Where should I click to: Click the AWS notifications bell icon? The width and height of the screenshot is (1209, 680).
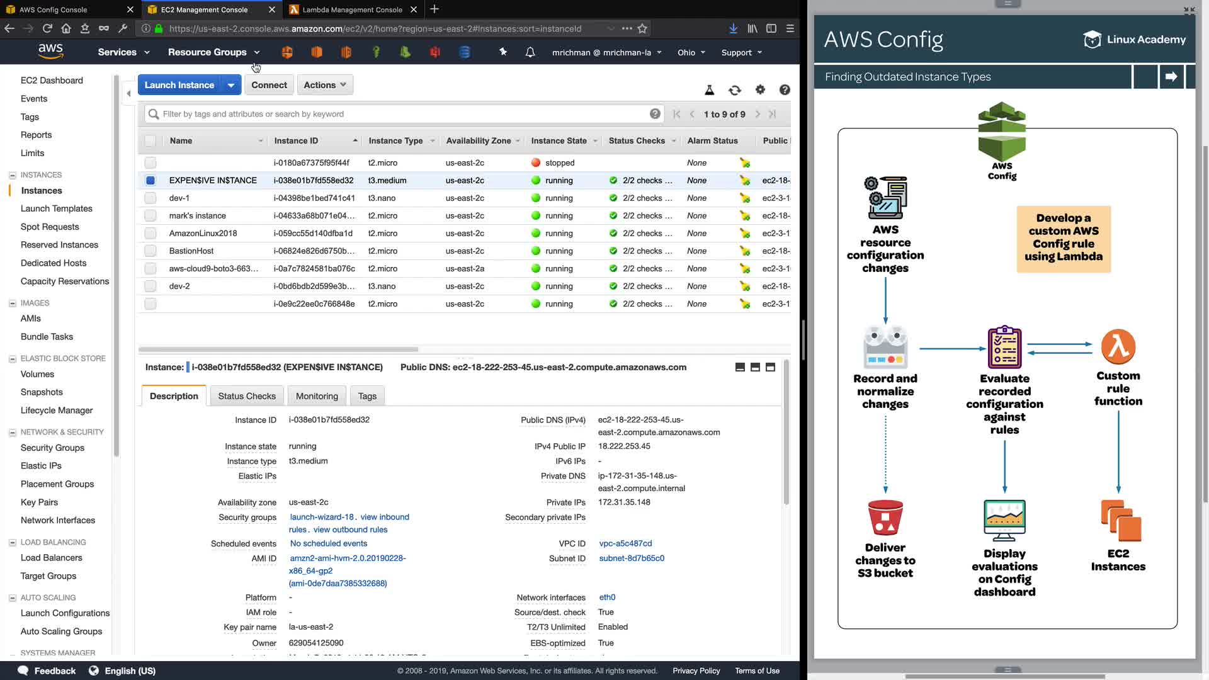click(530, 52)
